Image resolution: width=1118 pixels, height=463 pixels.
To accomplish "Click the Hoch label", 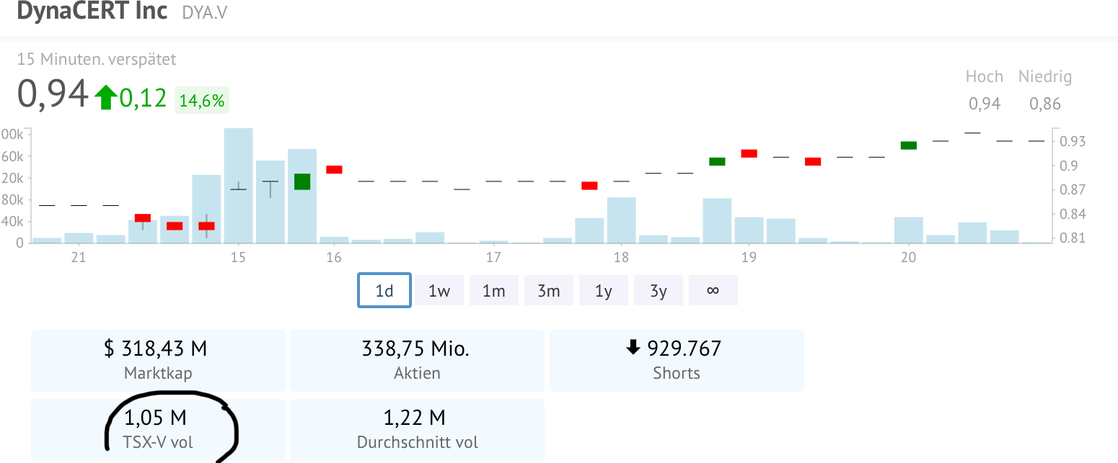I will pos(985,76).
